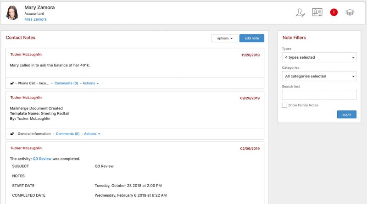Image resolution: width=367 pixels, height=204 pixels.
Task: Click the red alert exclamation icon
Action: (334, 12)
